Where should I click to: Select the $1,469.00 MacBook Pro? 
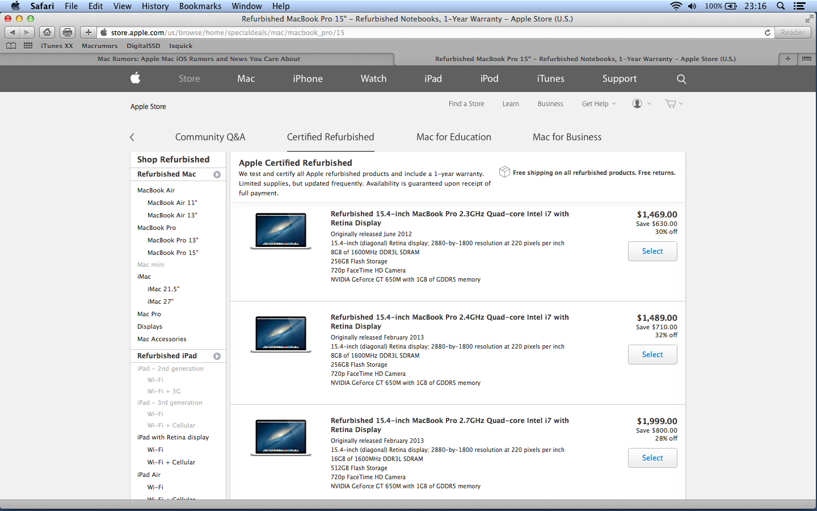pos(652,251)
